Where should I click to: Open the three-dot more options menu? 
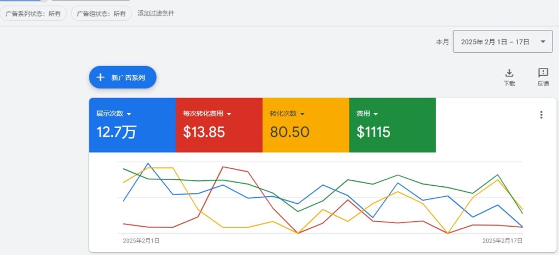[541, 114]
